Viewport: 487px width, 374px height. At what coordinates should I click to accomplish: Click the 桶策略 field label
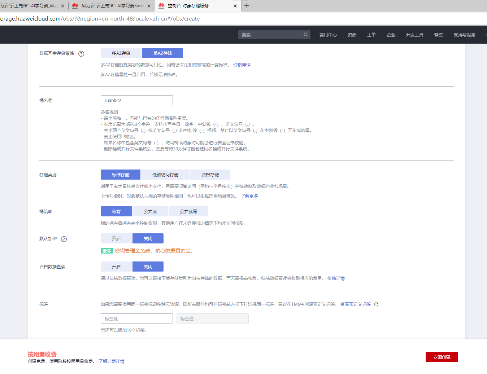point(46,212)
